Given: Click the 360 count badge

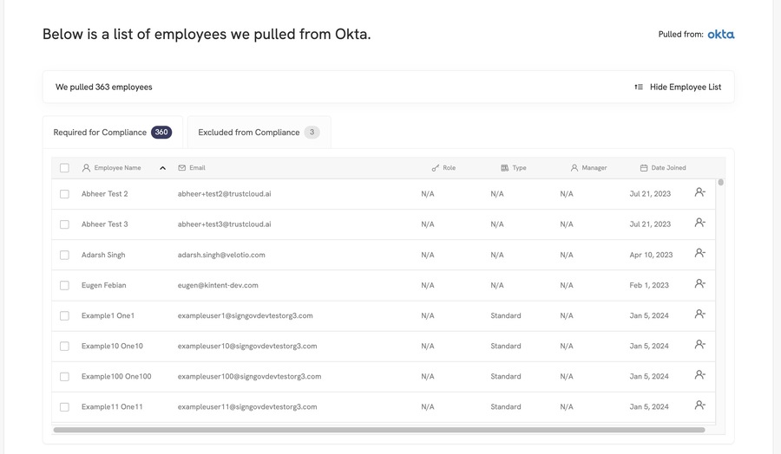Looking at the screenshot, I should [x=161, y=133].
